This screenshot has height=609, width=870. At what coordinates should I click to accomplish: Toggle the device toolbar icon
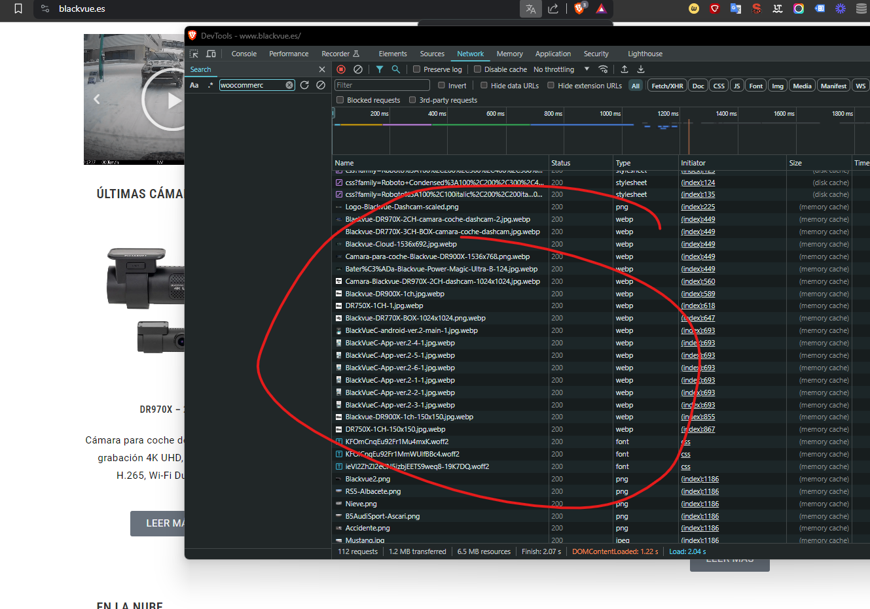pyautogui.click(x=211, y=54)
